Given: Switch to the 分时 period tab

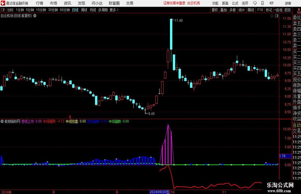Looking at the screenshot, I should click(11, 10).
